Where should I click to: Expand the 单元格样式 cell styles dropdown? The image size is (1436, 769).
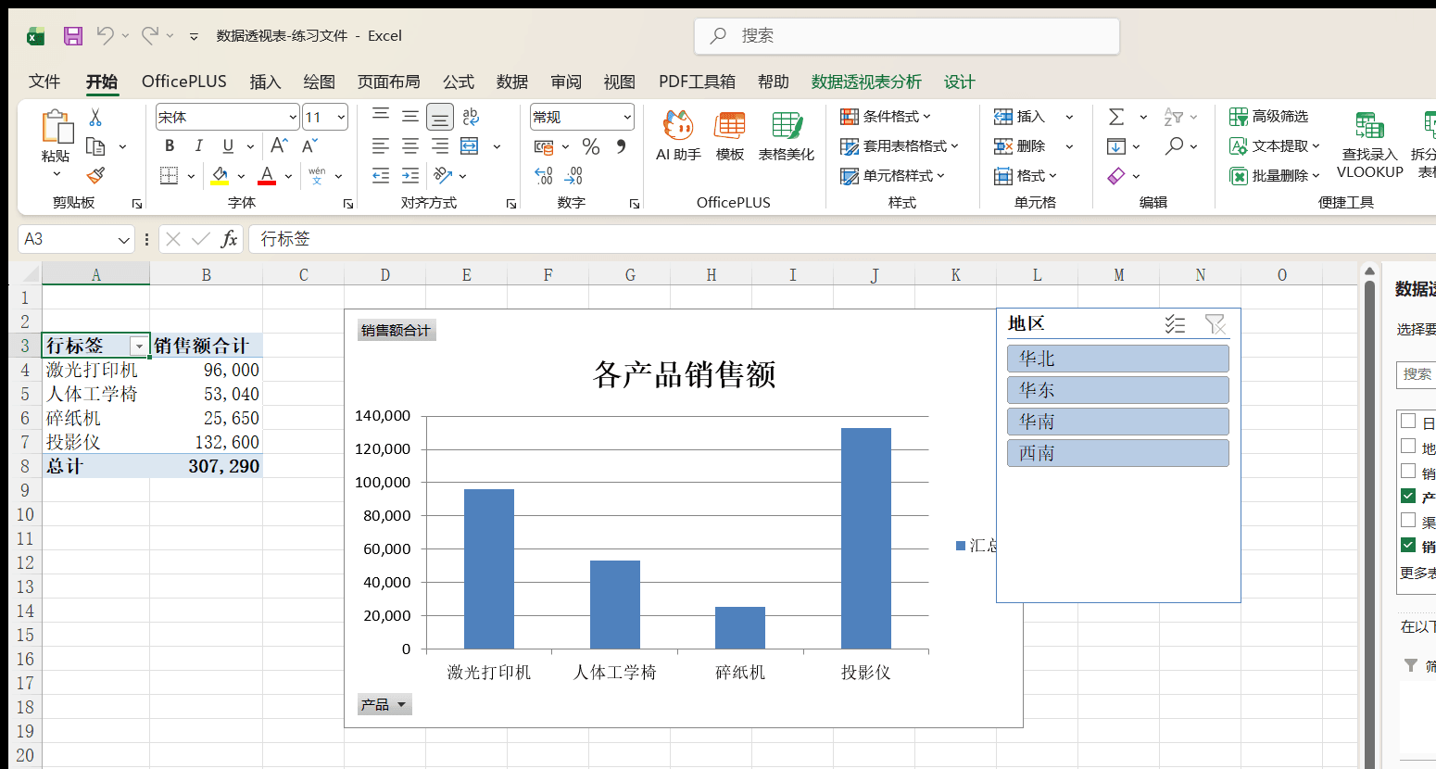[893, 176]
